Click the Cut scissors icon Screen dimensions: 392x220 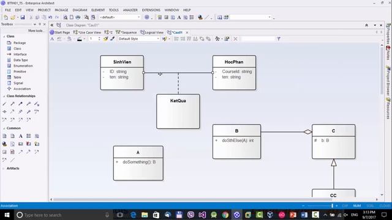click(31, 17)
